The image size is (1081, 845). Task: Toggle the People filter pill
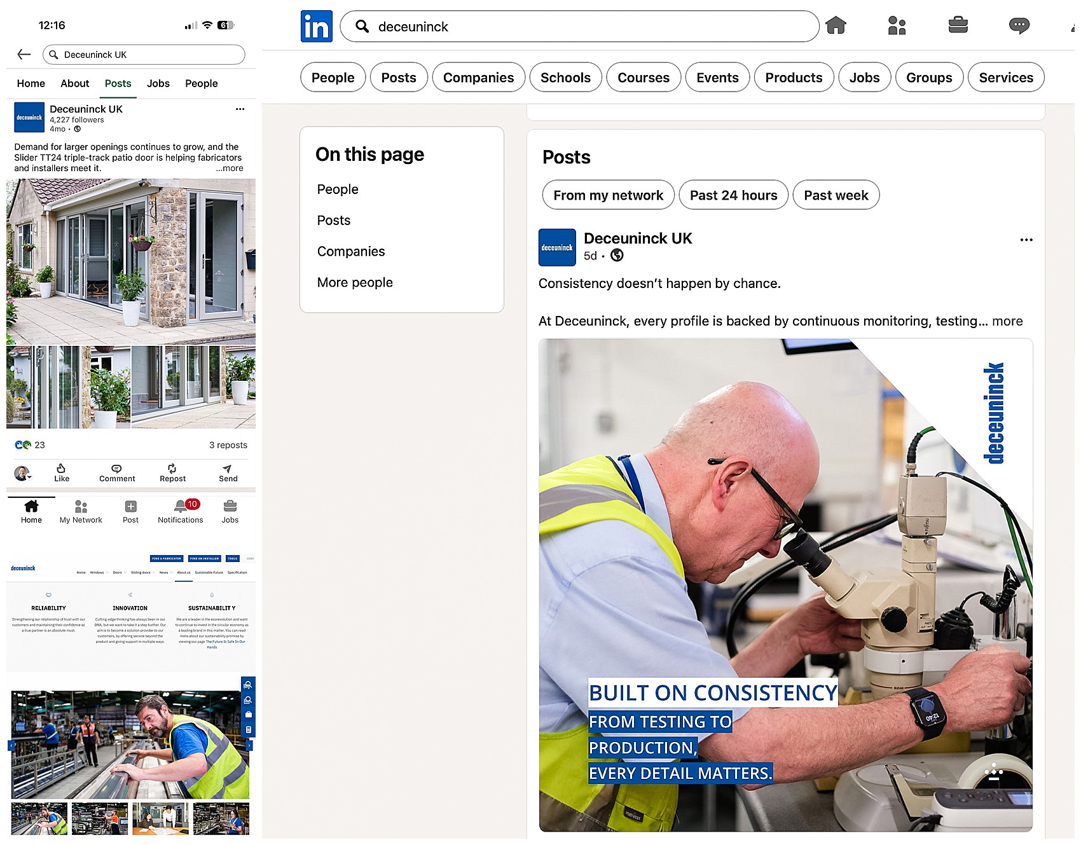[333, 78]
